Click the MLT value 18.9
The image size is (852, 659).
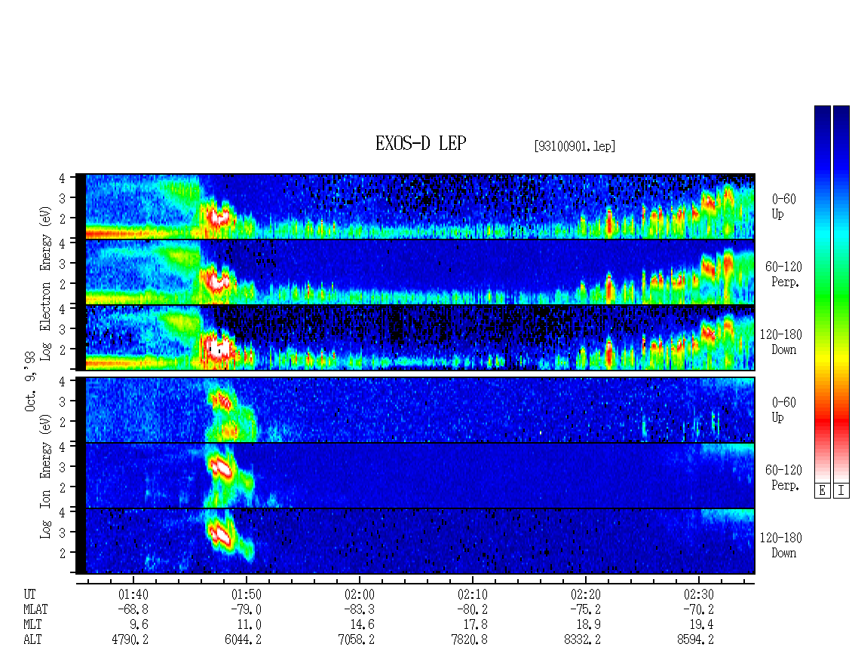click(x=588, y=625)
